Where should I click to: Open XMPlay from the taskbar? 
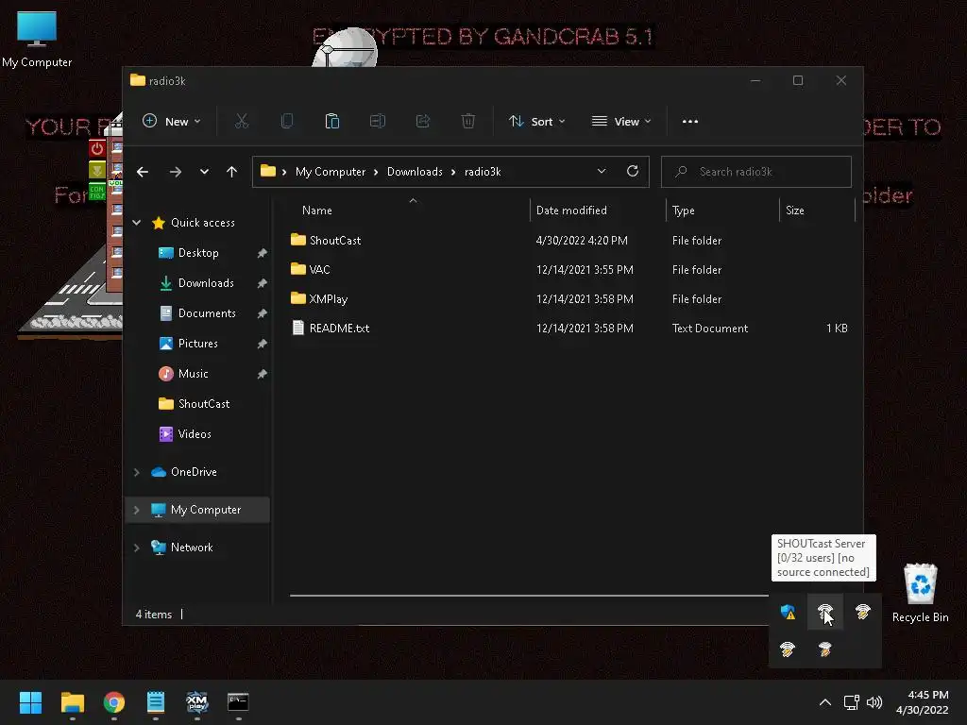196,702
